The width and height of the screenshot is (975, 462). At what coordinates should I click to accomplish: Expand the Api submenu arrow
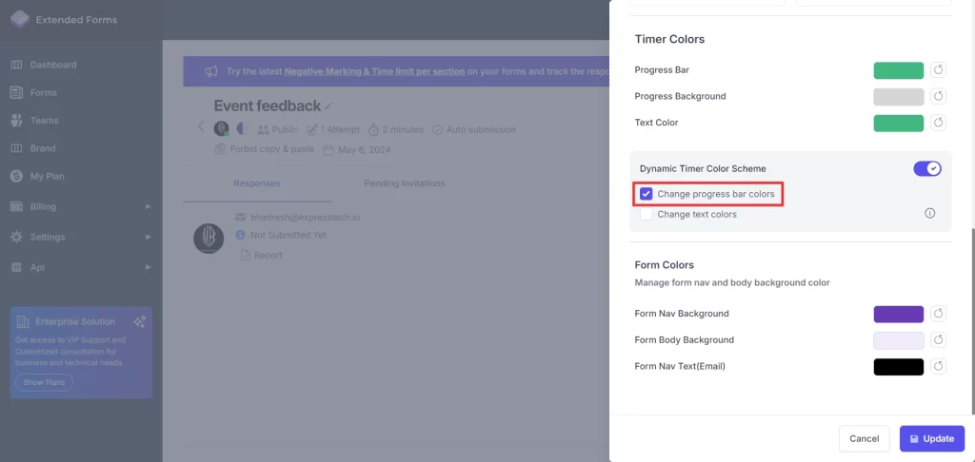(x=148, y=267)
